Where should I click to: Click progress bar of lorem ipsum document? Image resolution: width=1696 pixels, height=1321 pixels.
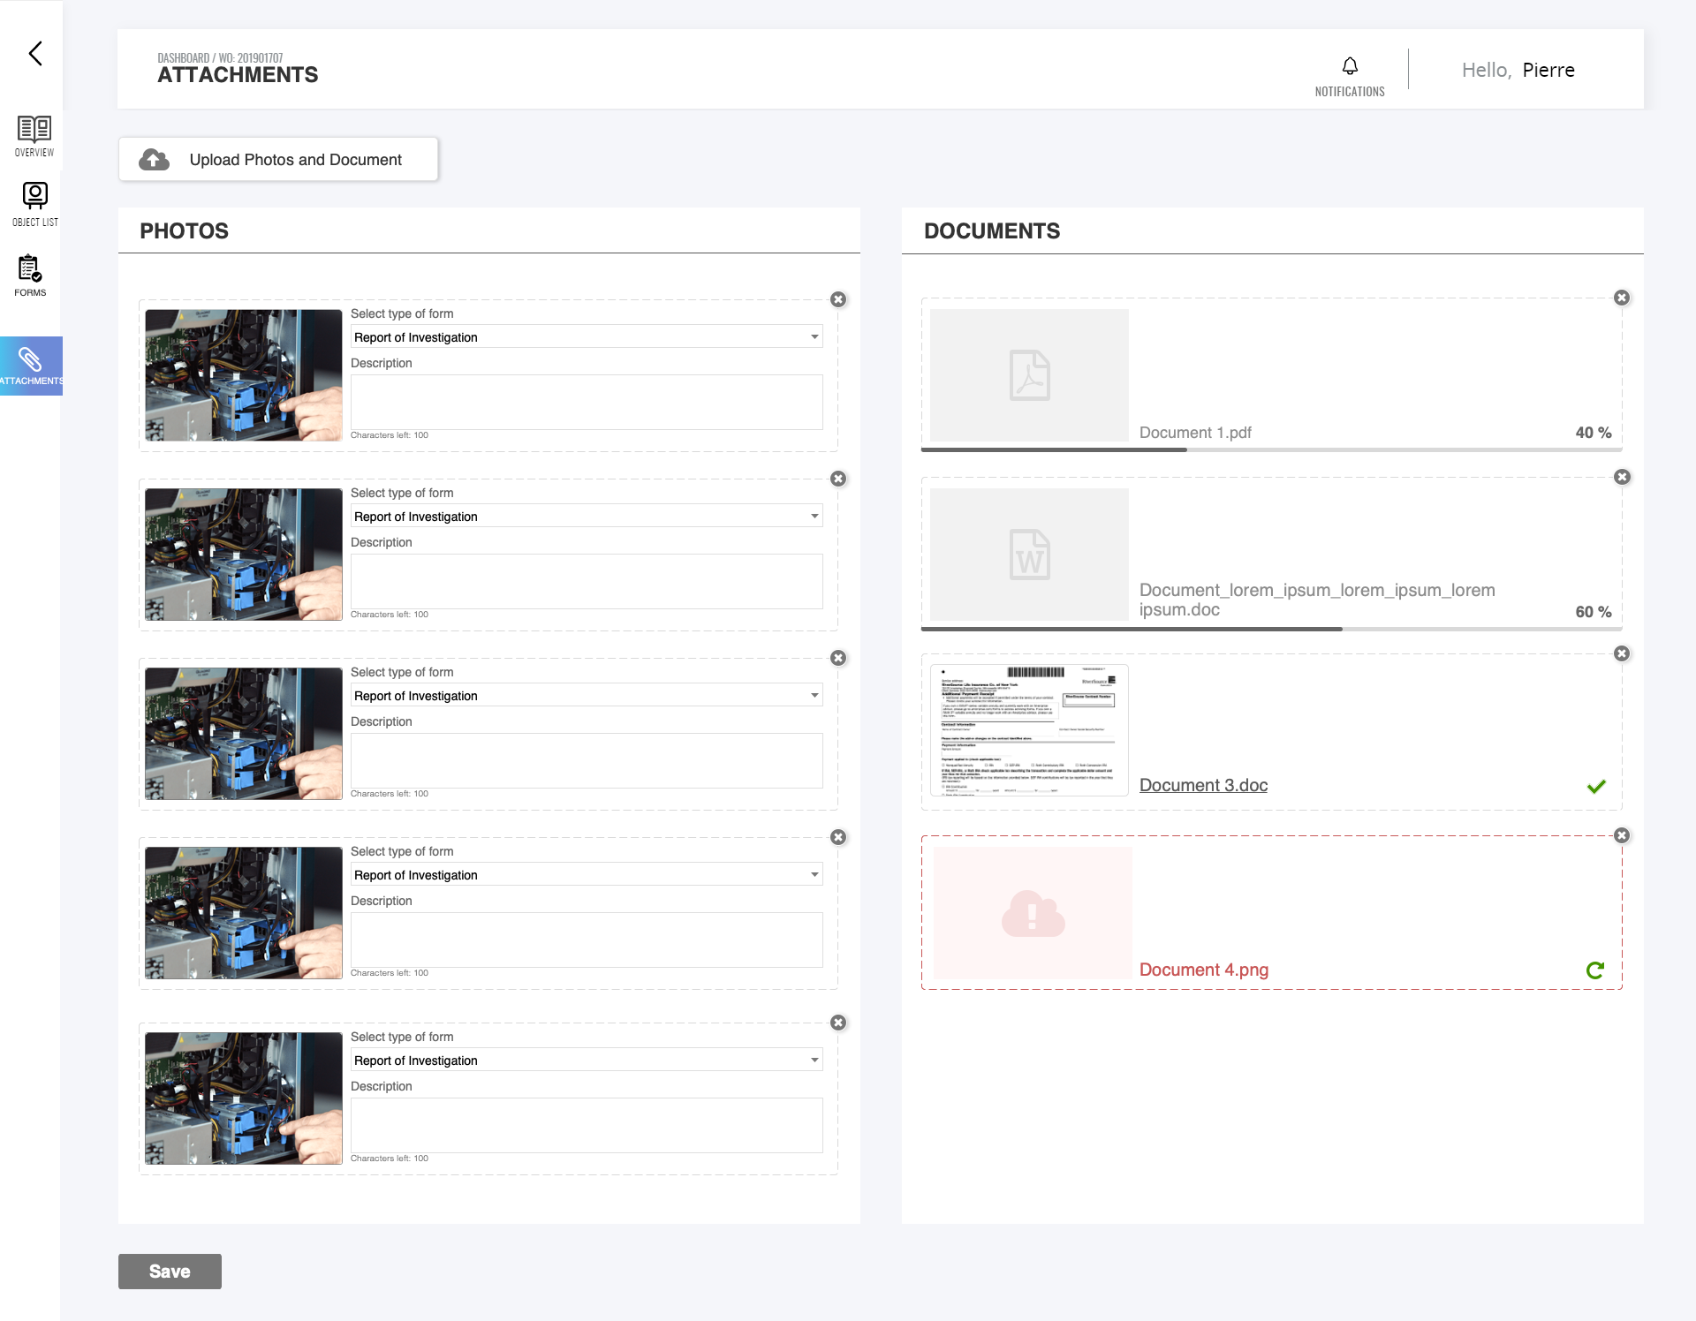tap(1272, 629)
